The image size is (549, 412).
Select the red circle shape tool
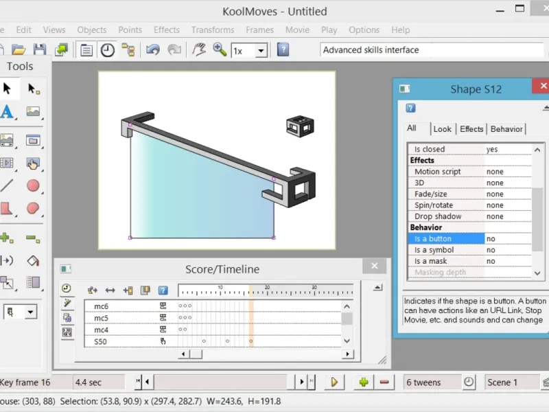[x=33, y=185]
